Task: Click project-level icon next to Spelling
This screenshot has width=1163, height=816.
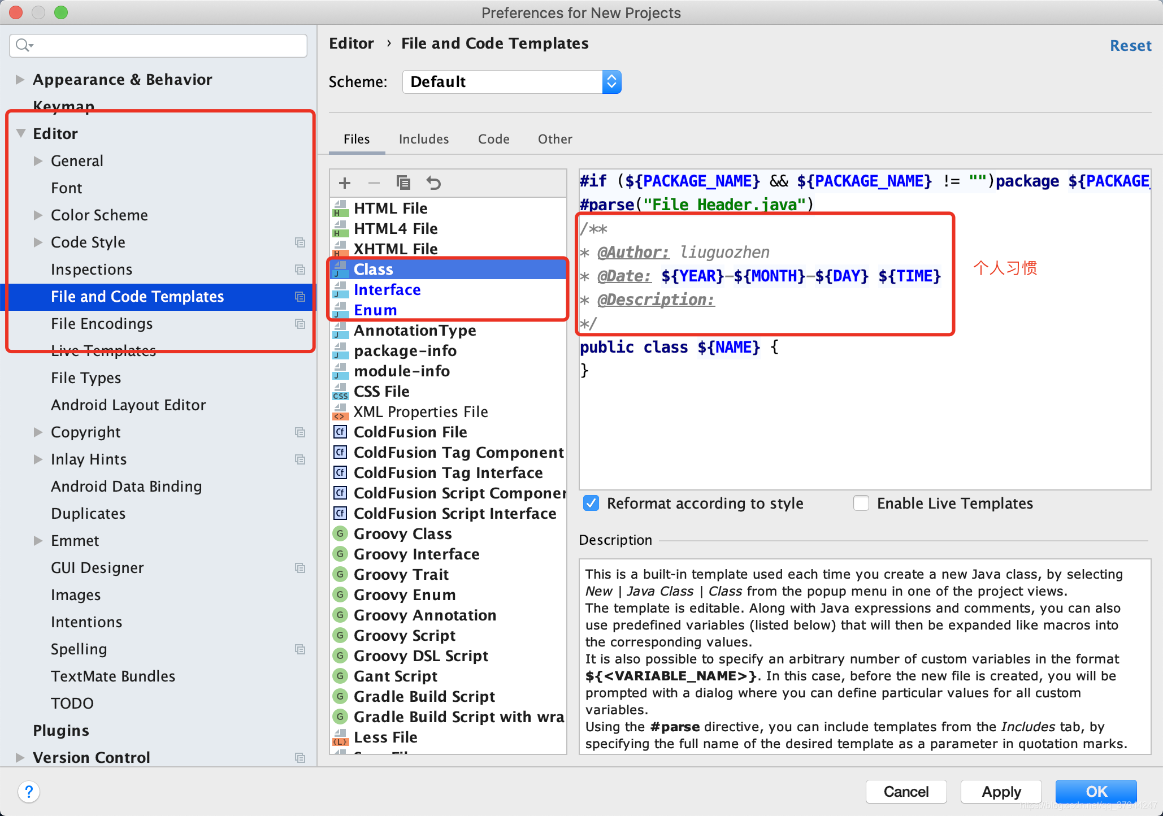Action: [x=300, y=649]
